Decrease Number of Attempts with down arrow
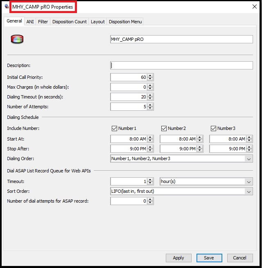Viewport: 262px width, 268px height. (x=150, y=108)
